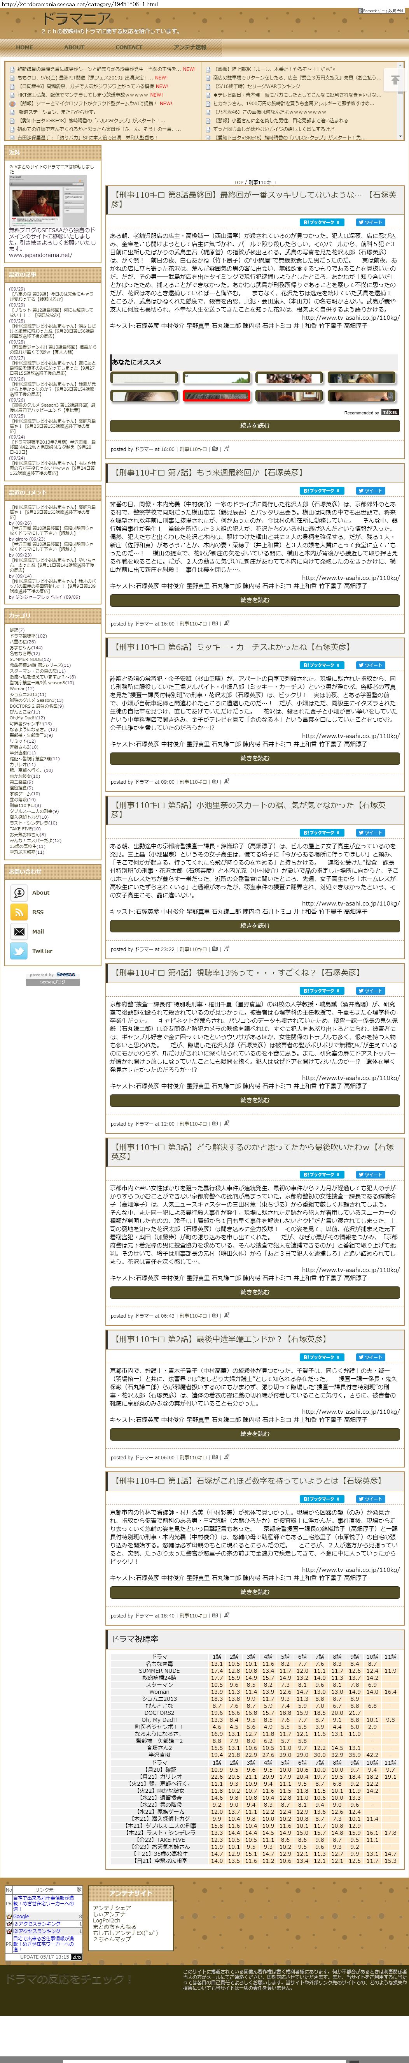Open the TOP breadcrumb link
The width and height of the screenshot is (409, 2063).
(x=239, y=183)
